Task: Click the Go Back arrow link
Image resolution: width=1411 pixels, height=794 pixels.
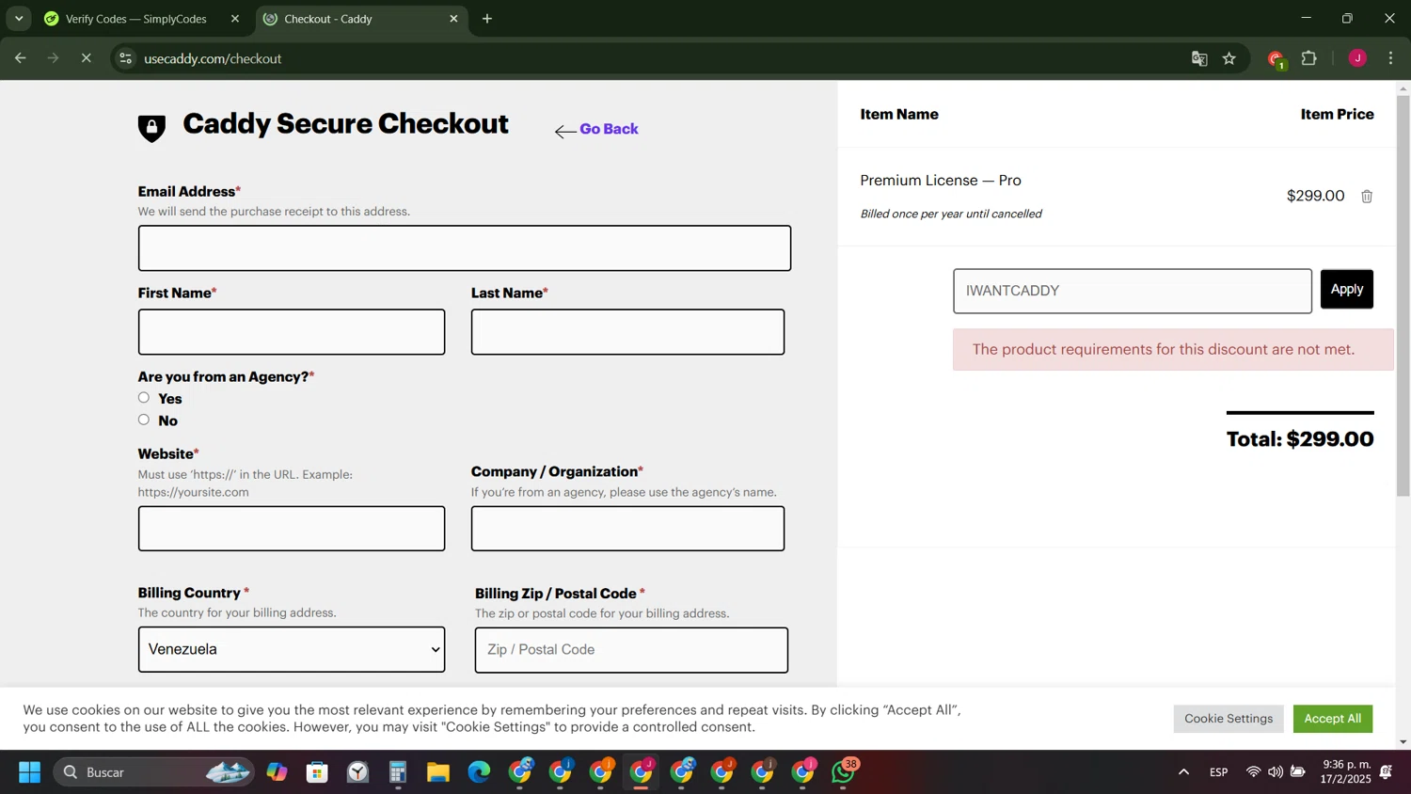Action: pos(596,130)
